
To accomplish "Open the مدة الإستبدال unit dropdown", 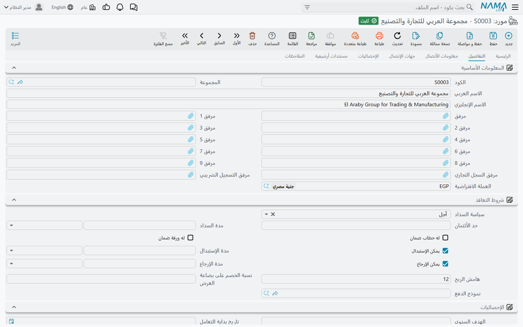I will click(11, 250).
